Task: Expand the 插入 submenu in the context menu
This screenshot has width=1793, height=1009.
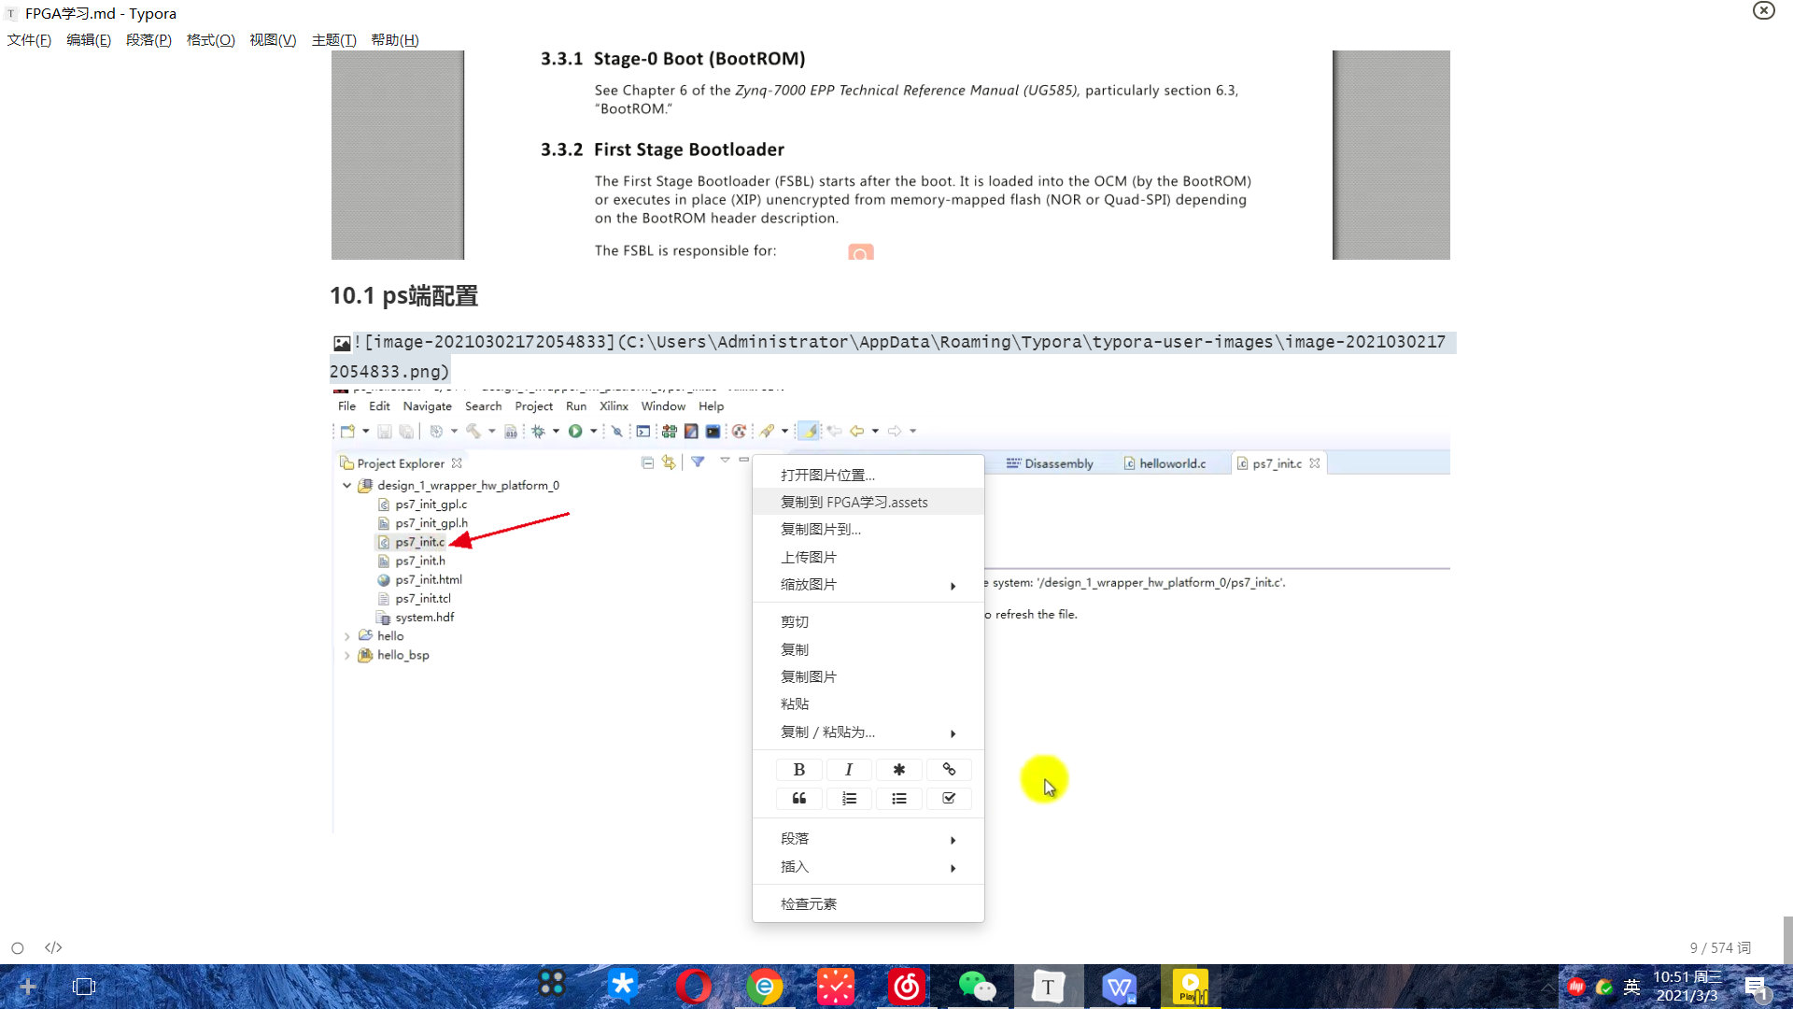Action: click(868, 867)
